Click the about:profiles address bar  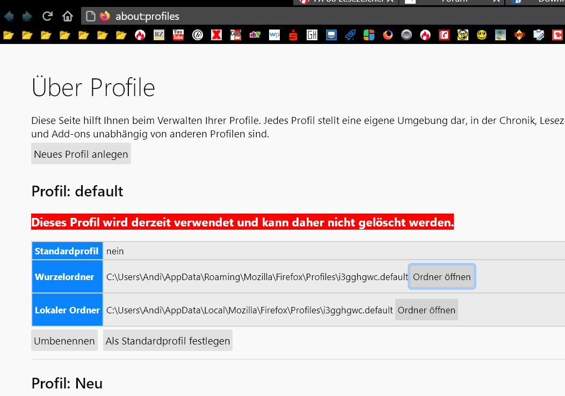322,16
